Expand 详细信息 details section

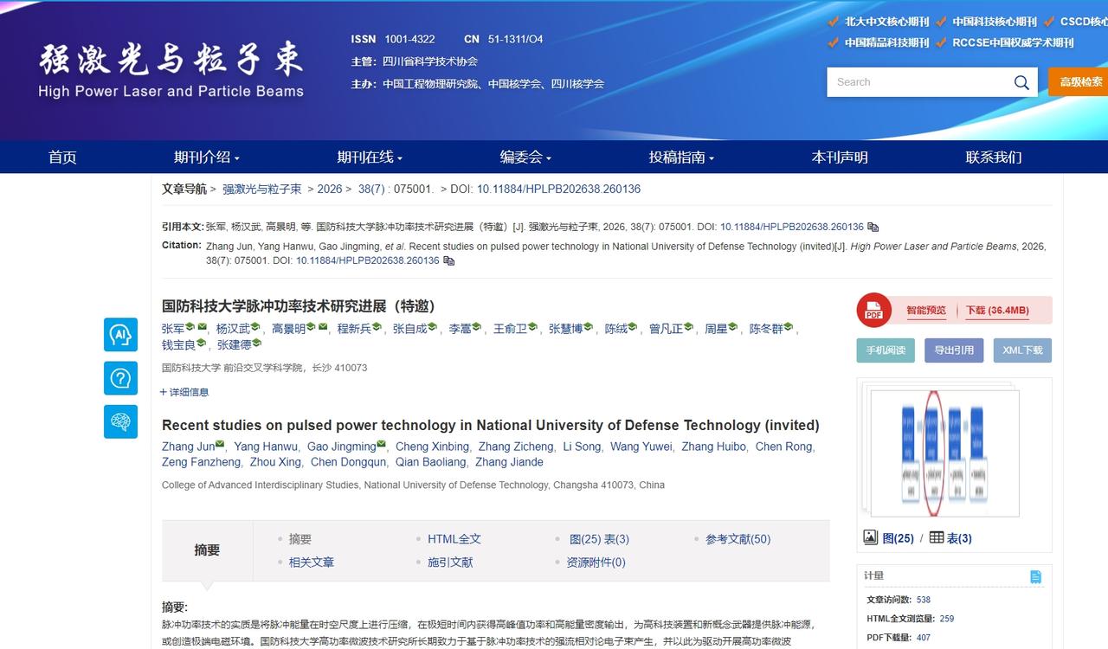pyautogui.click(x=184, y=392)
